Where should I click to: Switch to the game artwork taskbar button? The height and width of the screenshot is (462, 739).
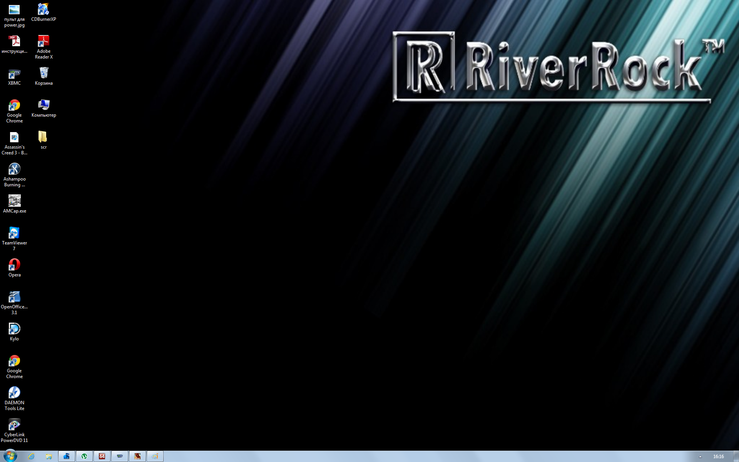click(137, 456)
